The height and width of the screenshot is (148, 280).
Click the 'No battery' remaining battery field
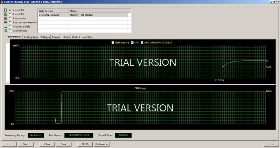point(36,135)
